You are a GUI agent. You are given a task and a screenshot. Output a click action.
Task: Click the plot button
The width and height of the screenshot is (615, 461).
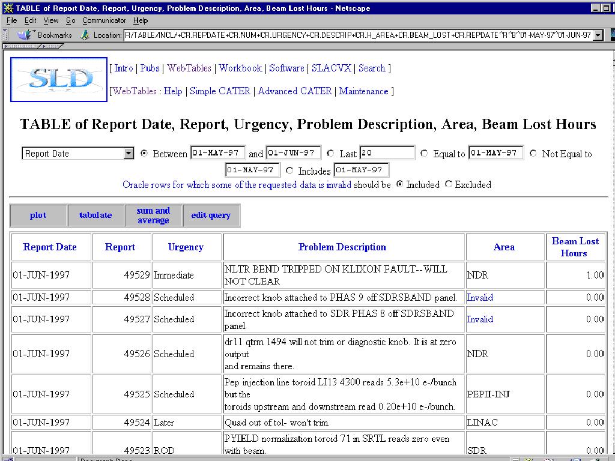(x=38, y=215)
